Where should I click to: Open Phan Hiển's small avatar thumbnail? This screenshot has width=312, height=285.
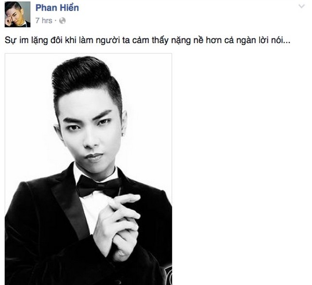(x=17, y=15)
